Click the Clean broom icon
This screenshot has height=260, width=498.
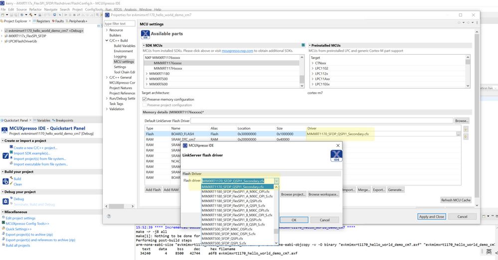pyautogui.click(x=11, y=184)
